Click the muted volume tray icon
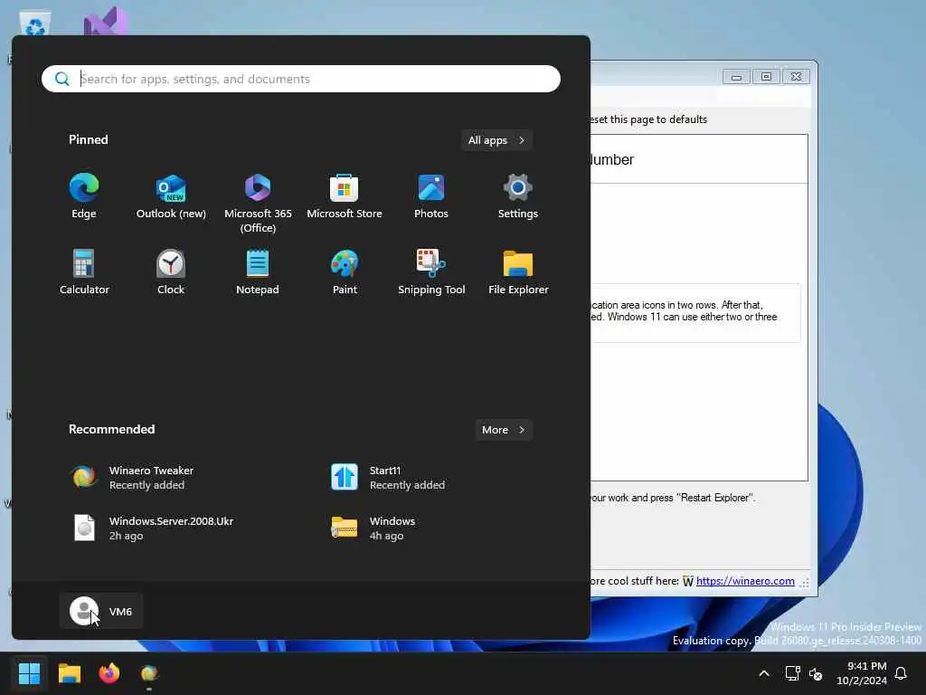The height and width of the screenshot is (695, 926). 816,673
